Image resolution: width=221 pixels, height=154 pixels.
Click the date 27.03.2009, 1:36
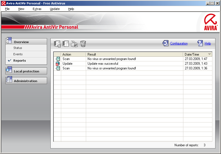196,68
